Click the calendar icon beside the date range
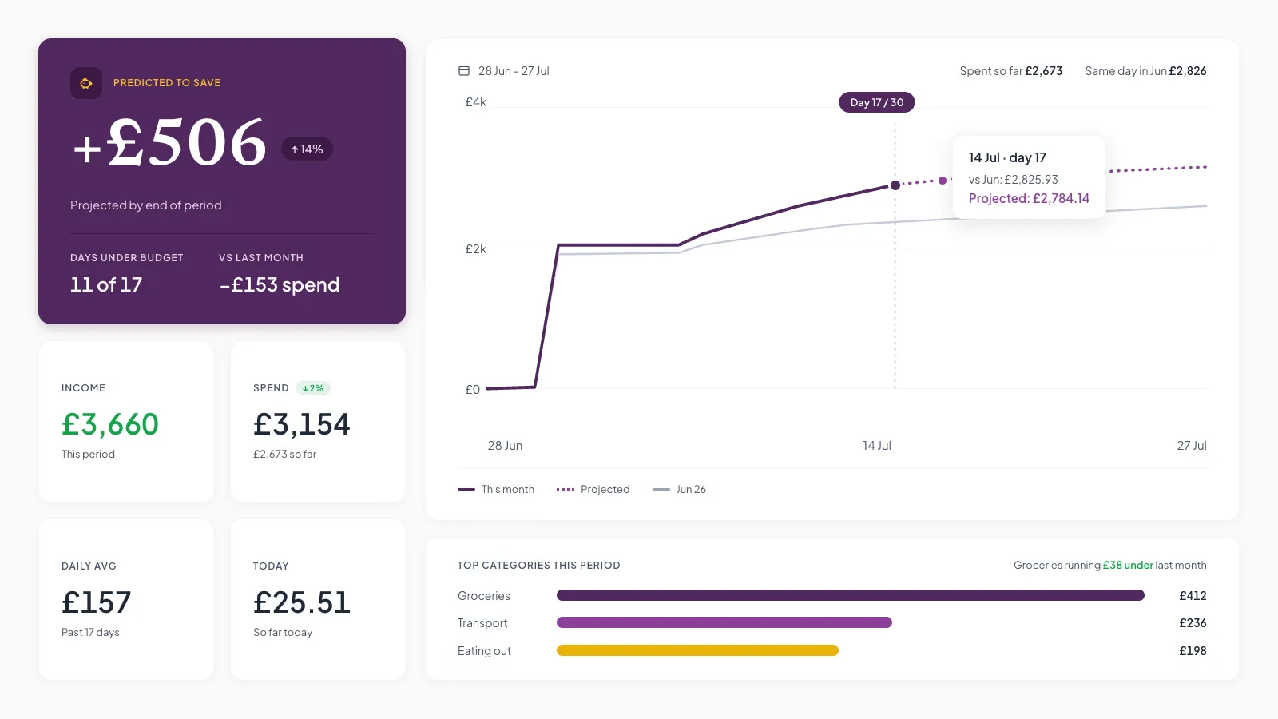 (464, 70)
